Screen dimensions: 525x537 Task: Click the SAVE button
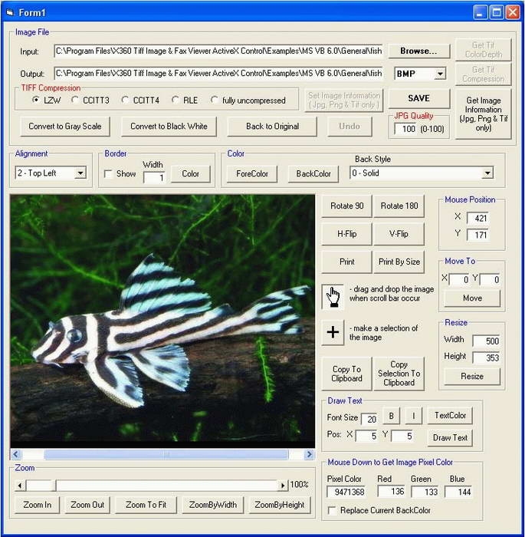click(419, 98)
